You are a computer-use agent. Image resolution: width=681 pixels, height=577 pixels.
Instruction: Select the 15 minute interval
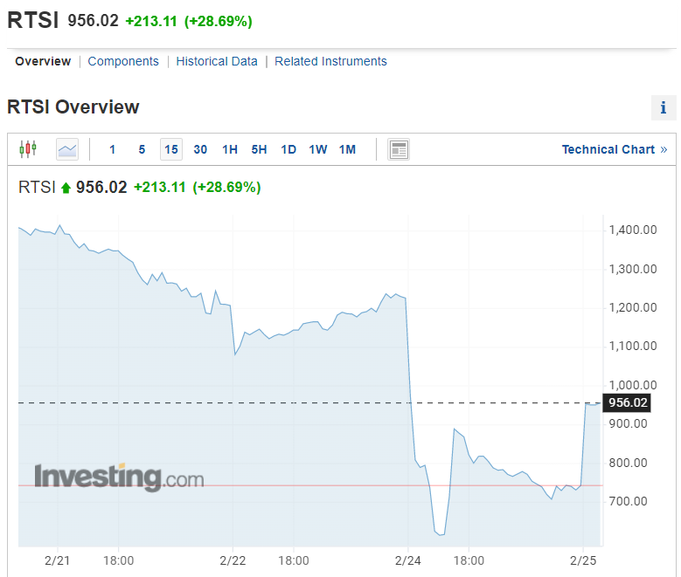[171, 149]
